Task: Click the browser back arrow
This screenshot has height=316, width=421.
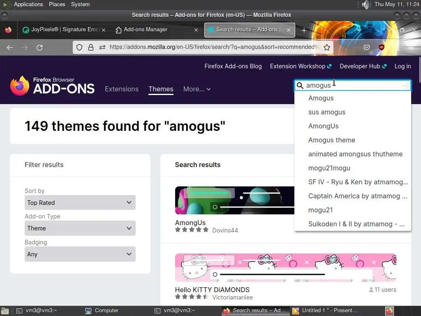Action: click(x=10, y=48)
